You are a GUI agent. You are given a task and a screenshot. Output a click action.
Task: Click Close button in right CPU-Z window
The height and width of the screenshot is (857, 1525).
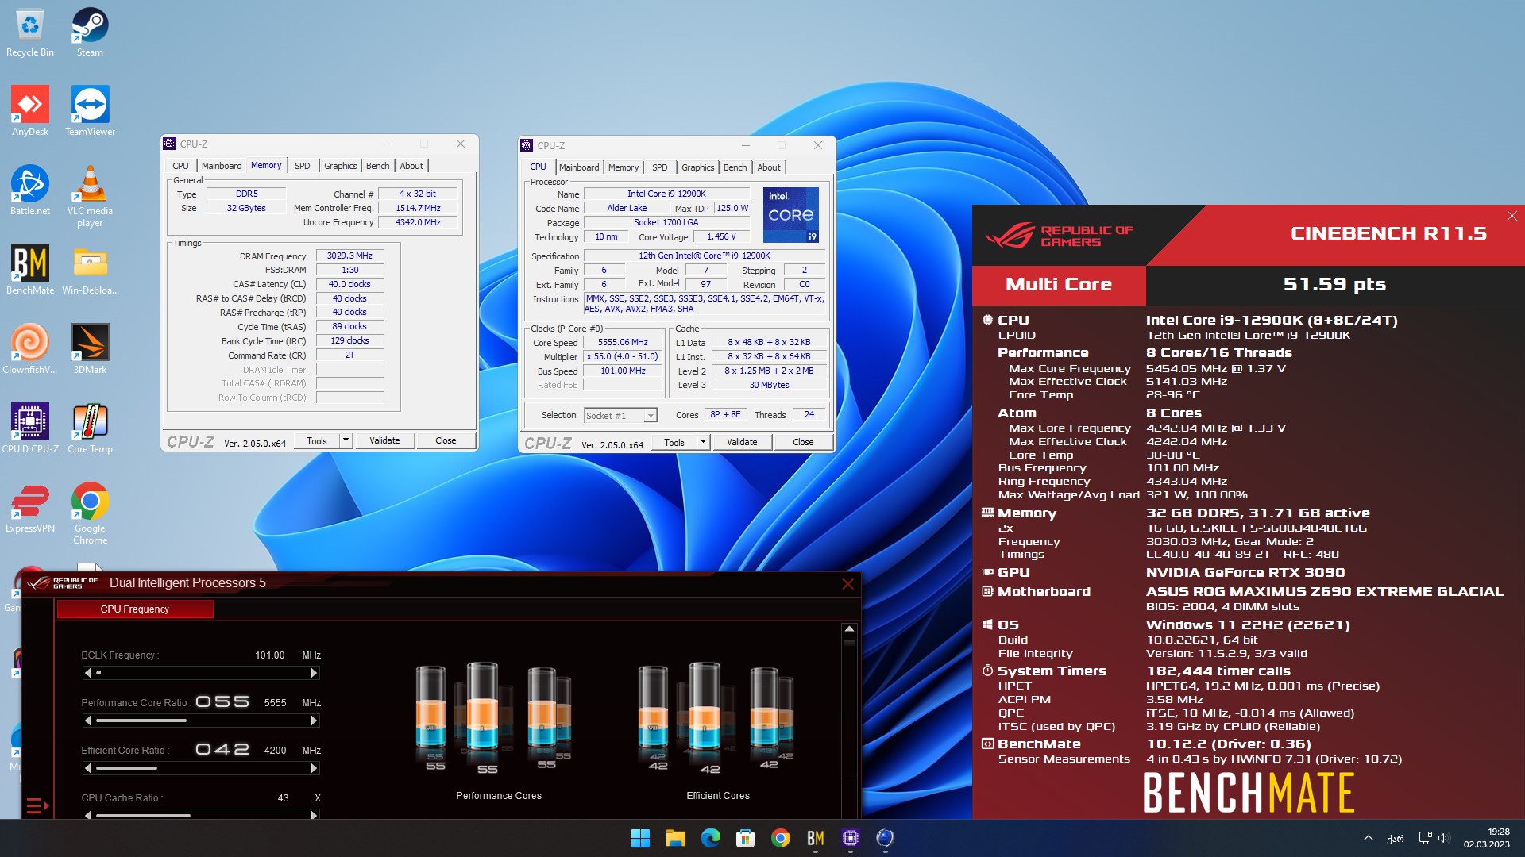tap(803, 442)
